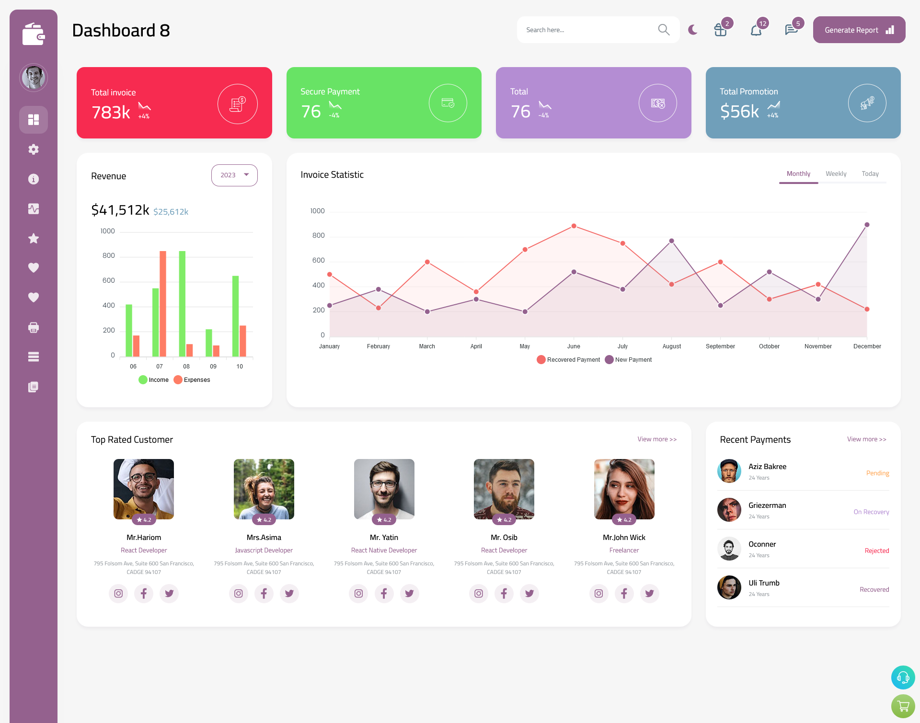Image resolution: width=920 pixels, height=723 pixels.
Task: Click the dashboard grid layout icon
Action: (33, 119)
